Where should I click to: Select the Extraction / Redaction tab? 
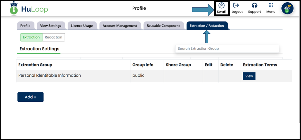pos(207,26)
